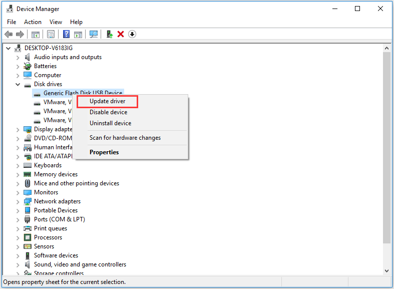Click the Help toolbar icon with question mark
The width and height of the screenshot is (394, 289).
(x=66, y=34)
